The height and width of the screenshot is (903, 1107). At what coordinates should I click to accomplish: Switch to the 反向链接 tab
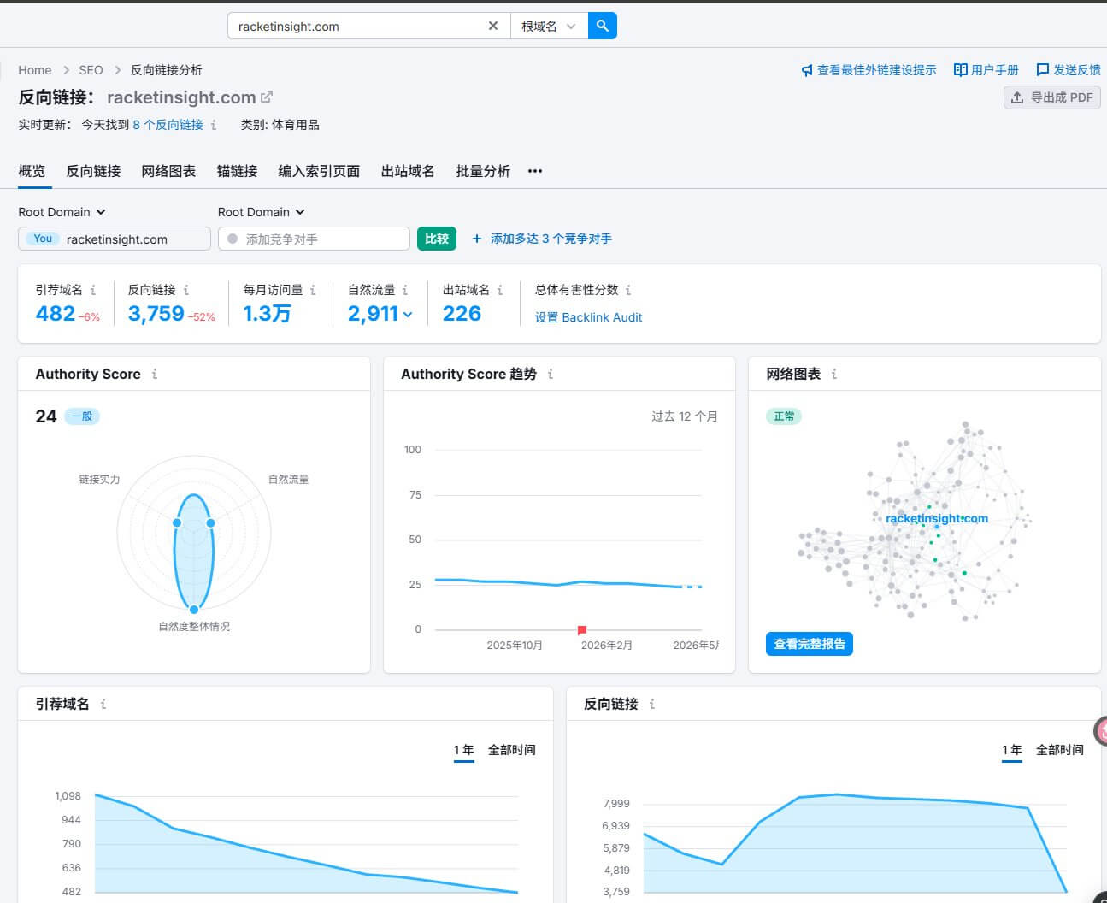93,171
